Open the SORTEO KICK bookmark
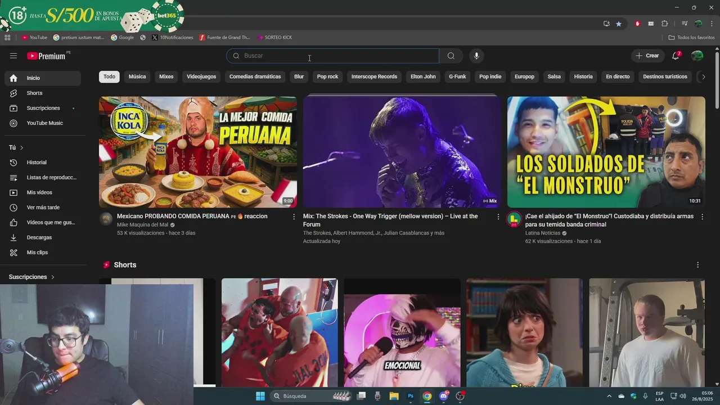The height and width of the screenshot is (405, 720). 274,38
